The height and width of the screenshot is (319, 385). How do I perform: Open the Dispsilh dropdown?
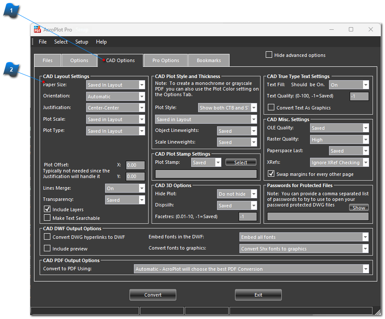pos(237,206)
